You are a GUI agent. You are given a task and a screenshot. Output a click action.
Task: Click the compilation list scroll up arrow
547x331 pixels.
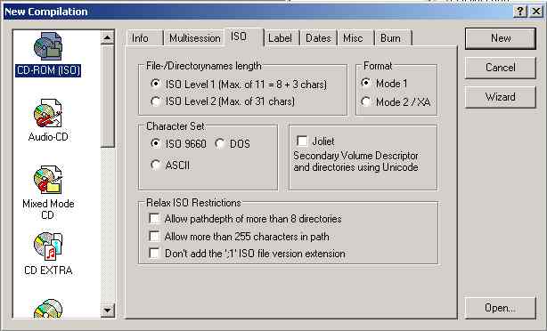coord(108,37)
